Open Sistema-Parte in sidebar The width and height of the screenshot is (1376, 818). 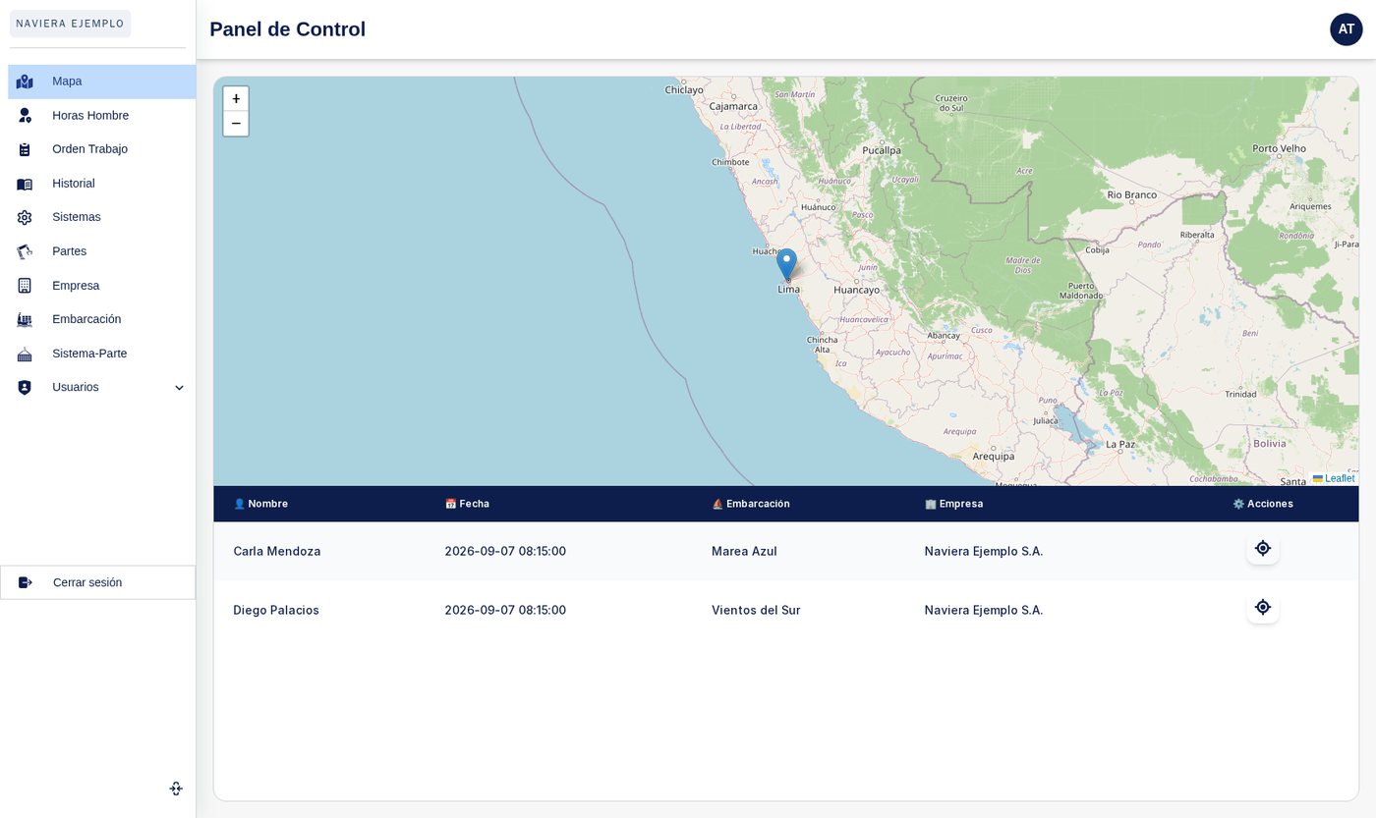point(102,354)
